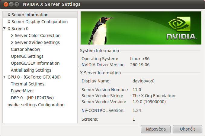Select DFP-0 - (HP LP2475w) display

[x=32, y=98]
